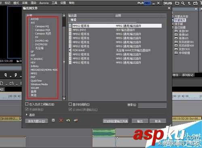Click the folder icon next to 本田CRV
The image size is (202, 148).
(x=176, y=31)
